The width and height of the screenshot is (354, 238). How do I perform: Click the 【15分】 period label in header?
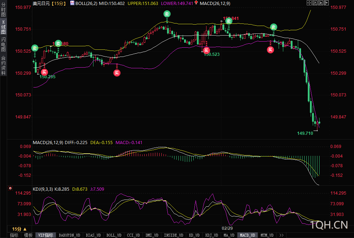(58, 4)
